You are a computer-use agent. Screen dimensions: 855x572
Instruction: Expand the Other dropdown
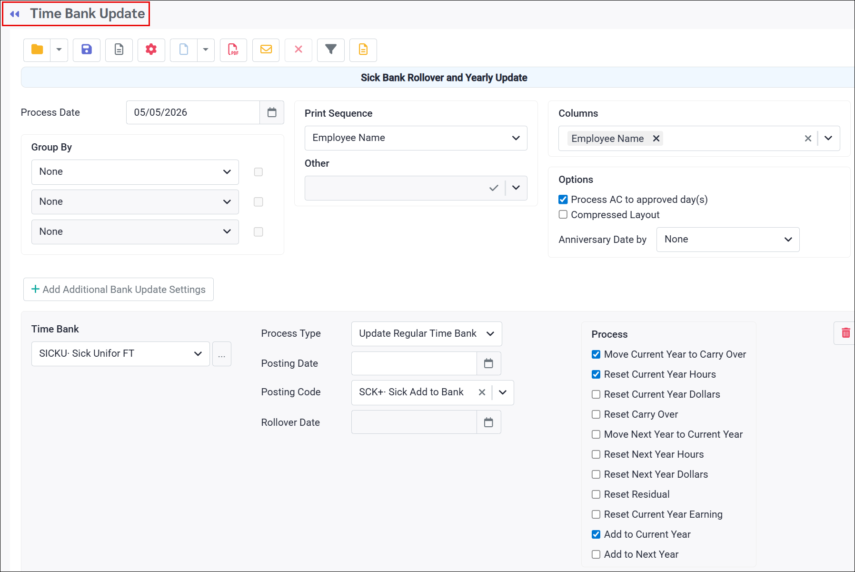click(516, 188)
